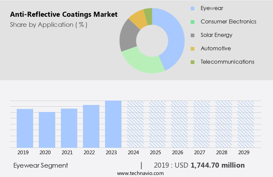
Task: Click the blue Eyewear legend swatch
Action: point(192,8)
